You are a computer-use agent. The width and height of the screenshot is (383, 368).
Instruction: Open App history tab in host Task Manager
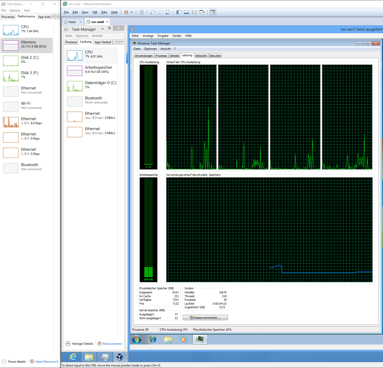(x=44, y=17)
